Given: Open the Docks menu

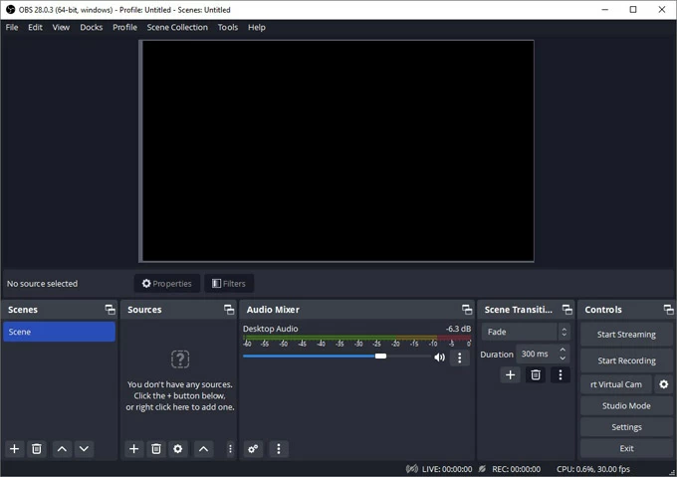Looking at the screenshot, I should point(92,27).
